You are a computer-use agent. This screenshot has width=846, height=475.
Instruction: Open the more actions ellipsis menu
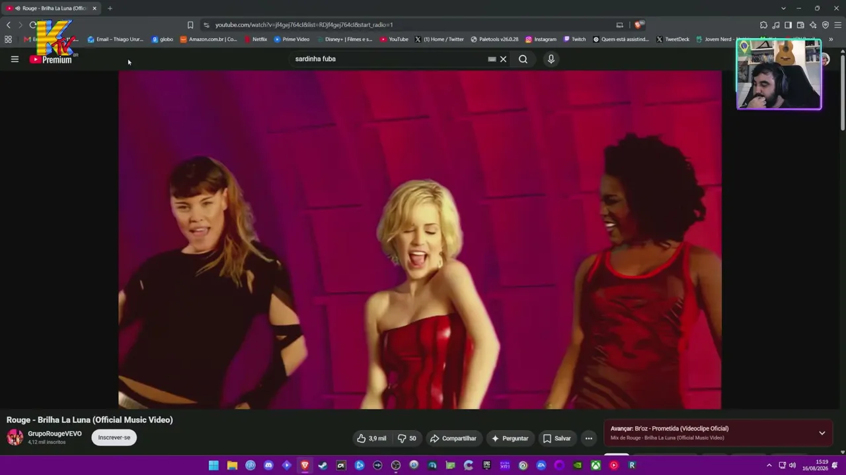tap(588, 438)
